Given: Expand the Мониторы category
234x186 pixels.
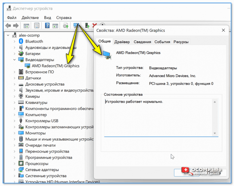Looking at the screenshot, I should 14,133.
